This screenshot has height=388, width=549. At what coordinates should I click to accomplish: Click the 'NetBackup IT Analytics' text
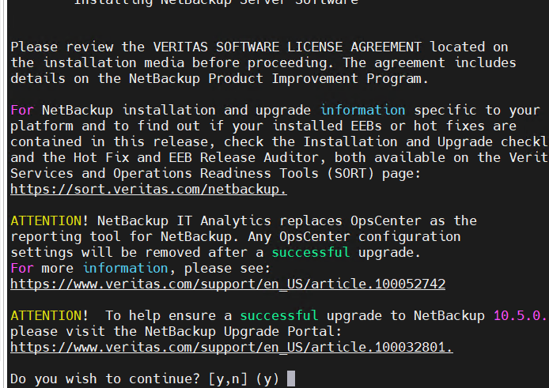[x=184, y=220]
